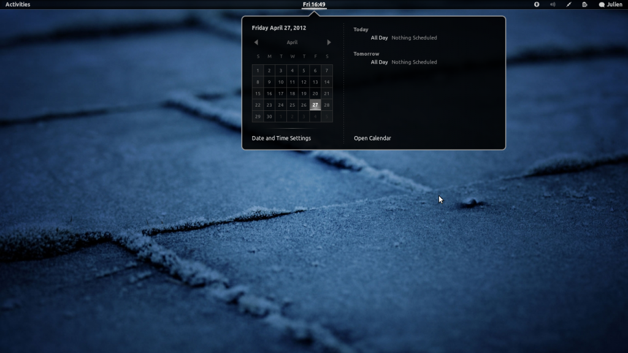Choose April 15 in the calendar

[x=258, y=94]
